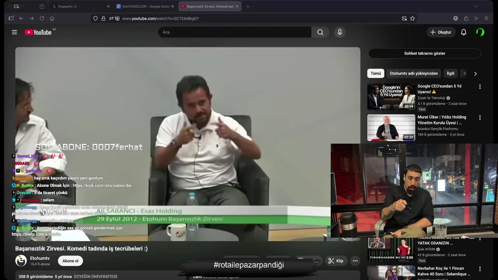
Task: Open Nevbahar Koç ile 1 Fincan Kahve title
Action: point(444,271)
